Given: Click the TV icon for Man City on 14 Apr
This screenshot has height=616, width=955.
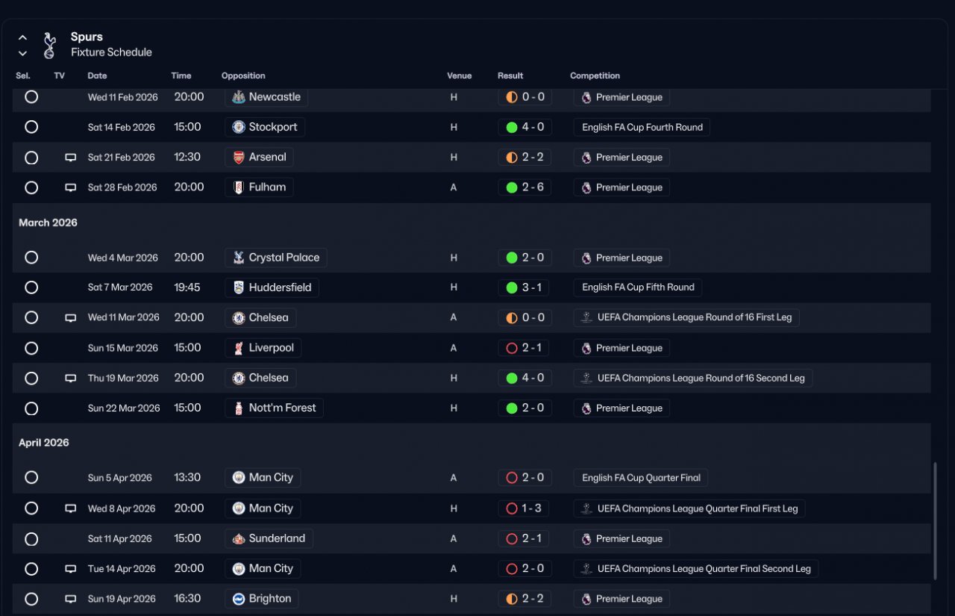Looking at the screenshot, I should click(71, 568).
